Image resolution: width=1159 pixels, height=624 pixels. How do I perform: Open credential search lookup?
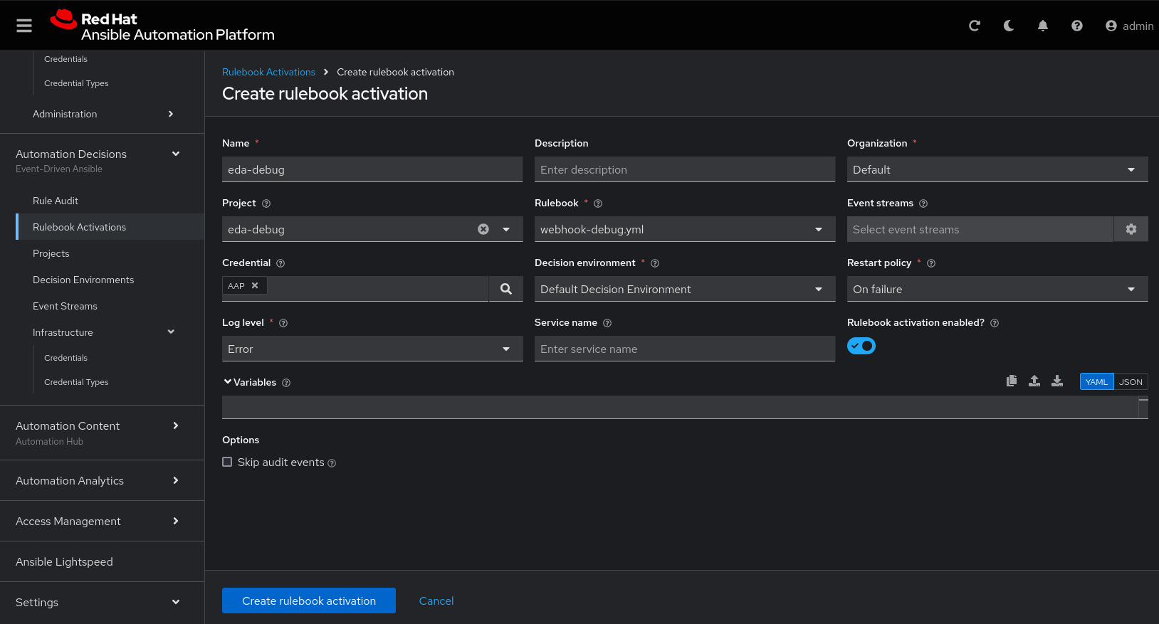coord(506,289)
